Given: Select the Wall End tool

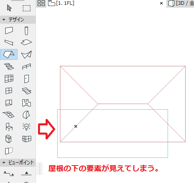Looking at the screenshot, I should [x=9, y=151].
